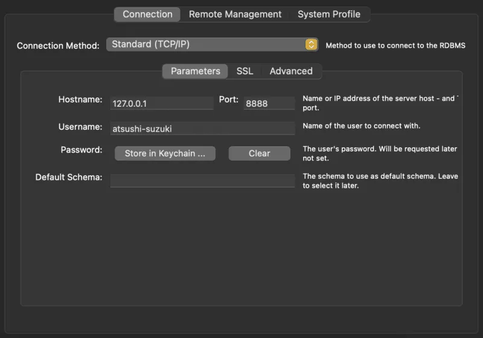Click into the empty Default Schema field
483x338 pixels.
(202, 180)
